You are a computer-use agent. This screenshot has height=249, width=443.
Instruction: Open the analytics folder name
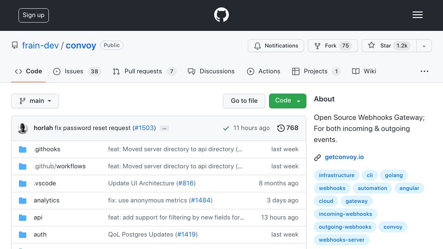pos(47,200)
